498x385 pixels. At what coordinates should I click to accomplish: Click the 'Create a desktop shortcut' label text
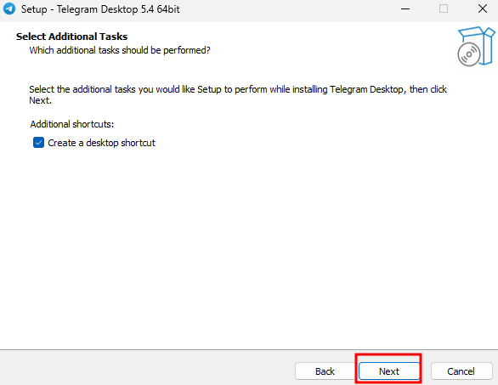click(x=102, y=143)
